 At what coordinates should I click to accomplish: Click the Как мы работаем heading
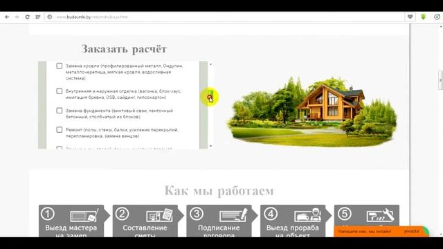click(219, 191)
